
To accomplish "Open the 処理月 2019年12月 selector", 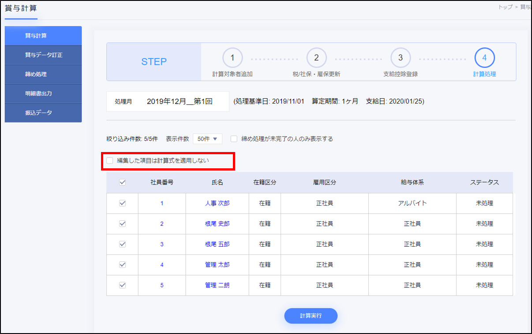I will tap(180, 101).
